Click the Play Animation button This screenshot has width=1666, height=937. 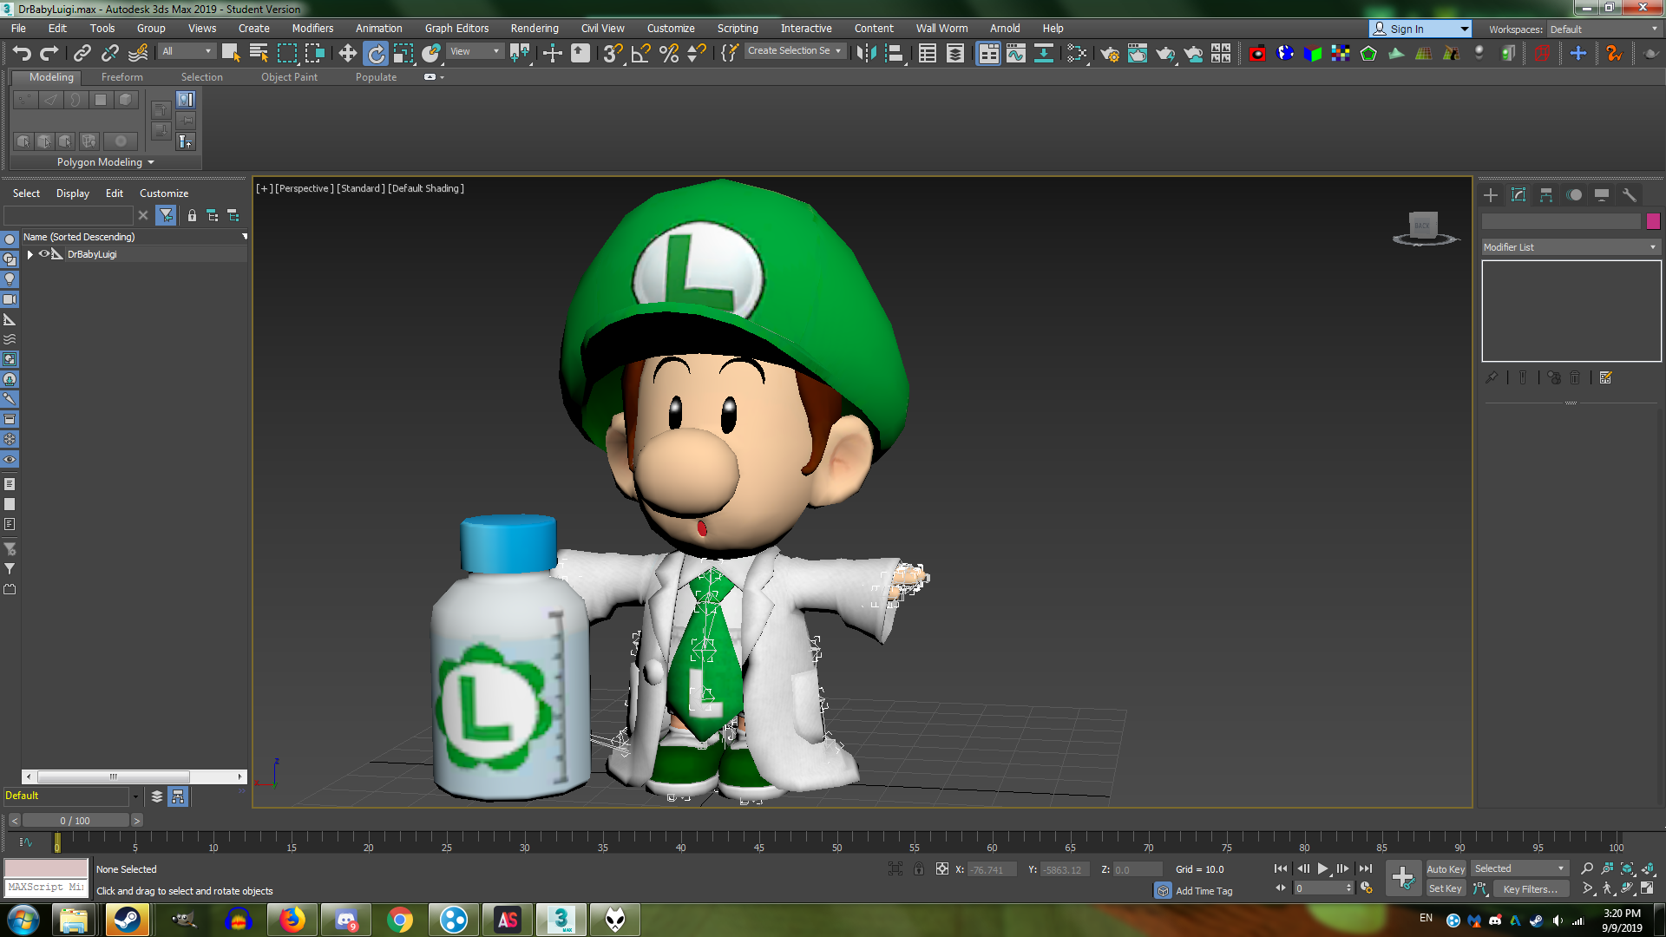[x=1322, y=868]
